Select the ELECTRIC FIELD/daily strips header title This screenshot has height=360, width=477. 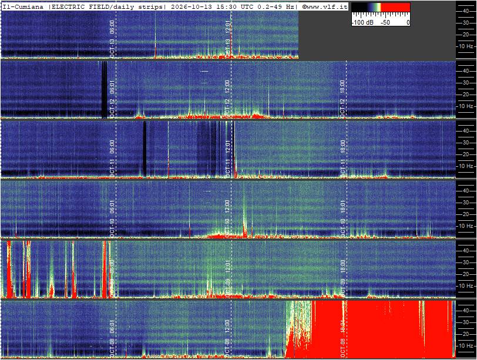pyautogui.click(x=106, y=7)
